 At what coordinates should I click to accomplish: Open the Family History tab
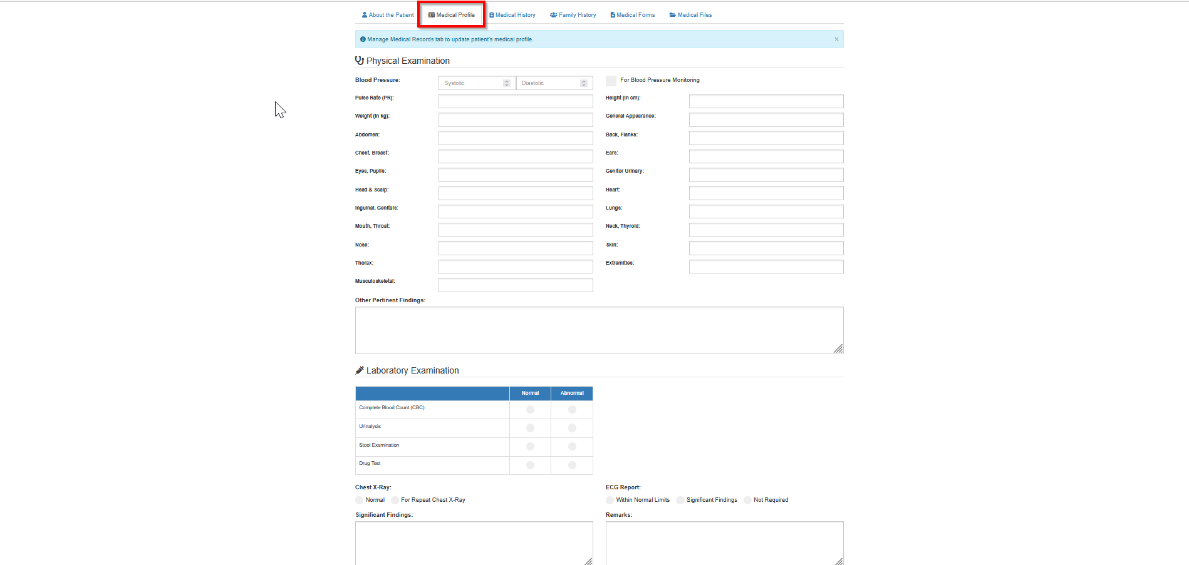coord(573,15)
